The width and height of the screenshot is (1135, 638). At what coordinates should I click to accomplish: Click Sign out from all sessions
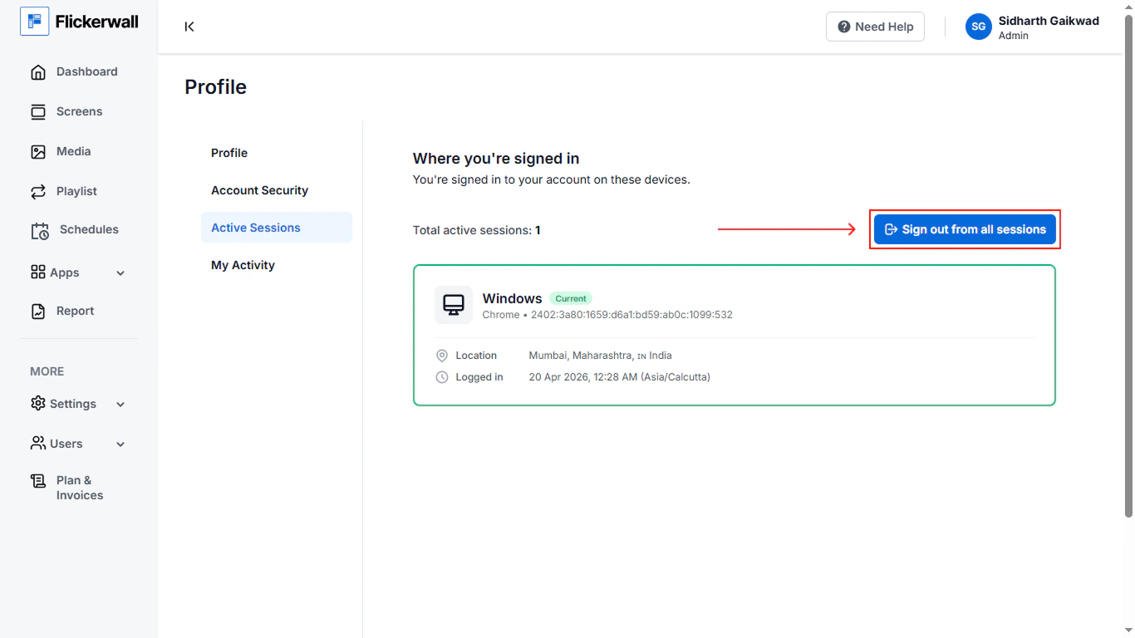(x=965, y=229)
